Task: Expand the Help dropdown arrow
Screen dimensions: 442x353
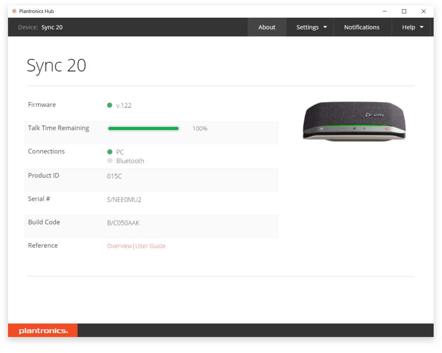Action: [x=422, y=27]
